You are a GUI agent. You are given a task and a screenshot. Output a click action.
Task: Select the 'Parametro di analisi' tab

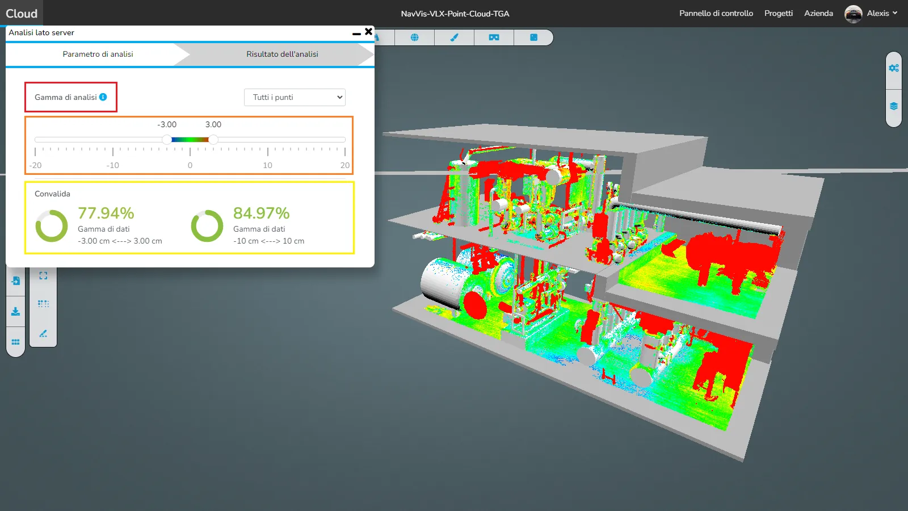pos(98,54)
